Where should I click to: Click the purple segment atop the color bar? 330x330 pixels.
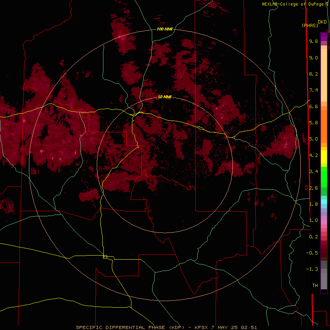(x=324, y=37)
